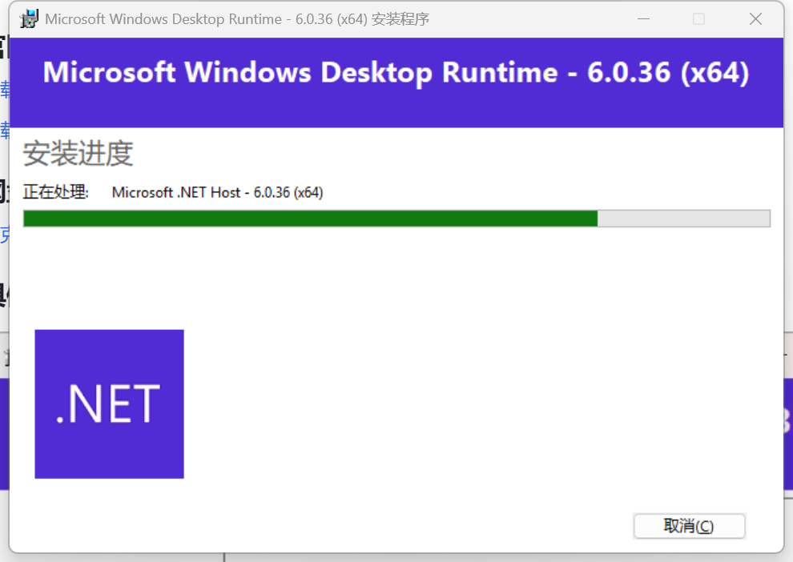Click the 正在处理: label
Screen dimensions: 793x562
[55, 192]
